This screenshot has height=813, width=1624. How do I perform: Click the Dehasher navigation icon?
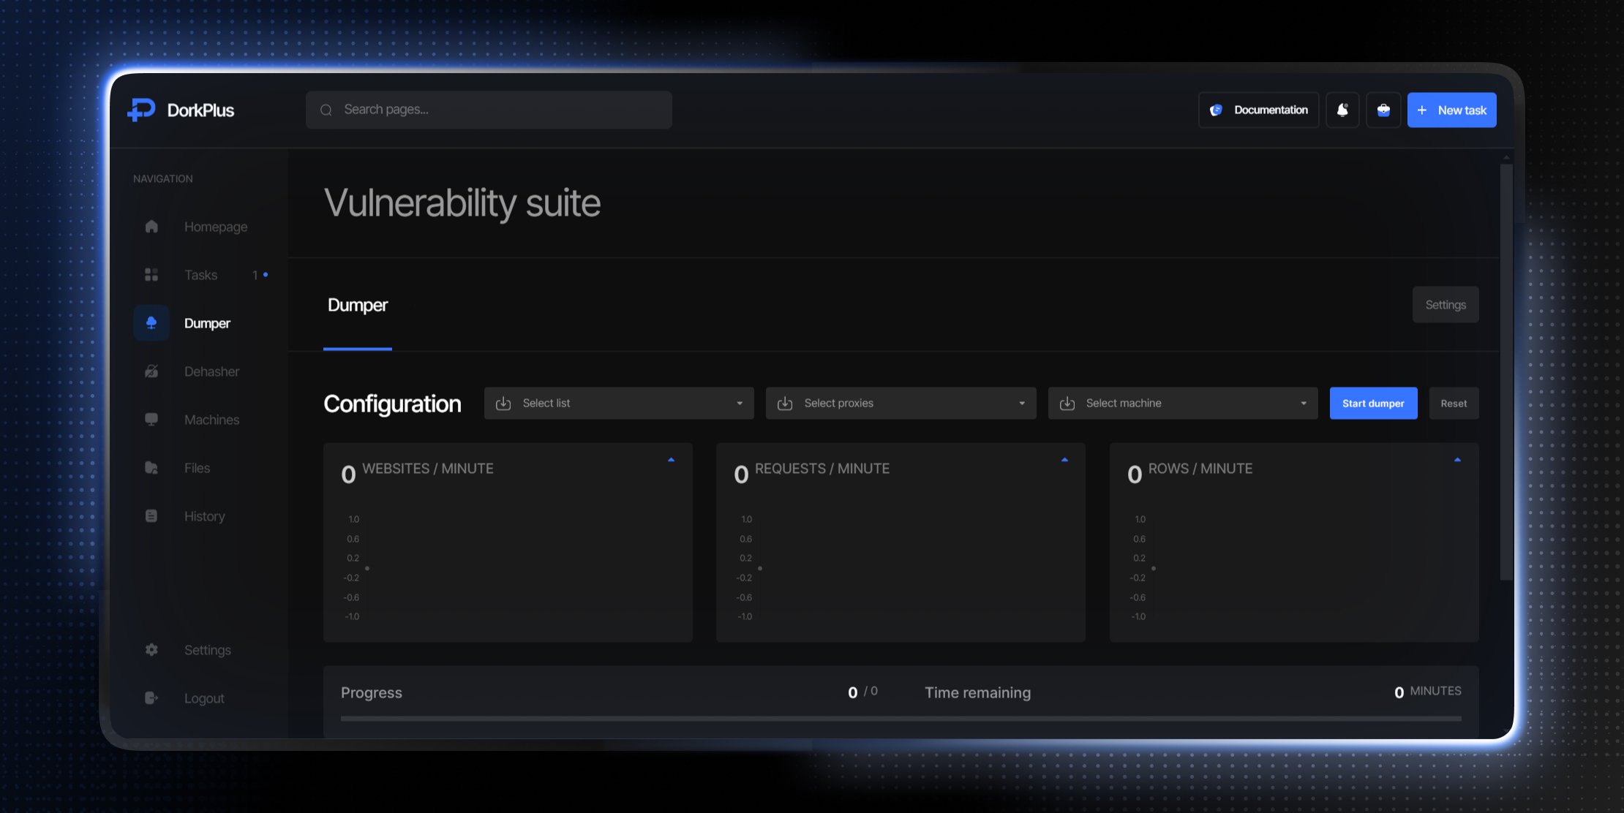(151, 371)
